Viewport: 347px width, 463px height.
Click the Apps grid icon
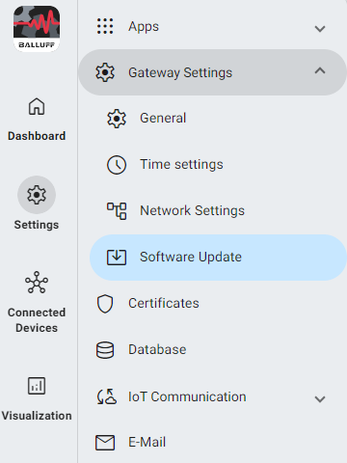(x=105, y=26)
